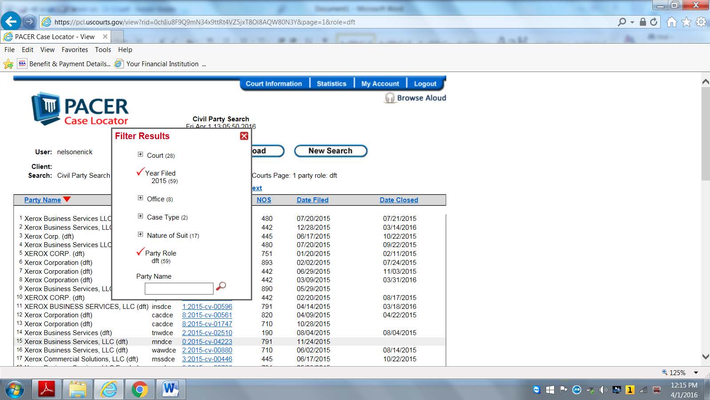The width and height of the screenshot is (710, 400).
Task: Open case link 1:2015-cv-00596
Action: (207, 307)
